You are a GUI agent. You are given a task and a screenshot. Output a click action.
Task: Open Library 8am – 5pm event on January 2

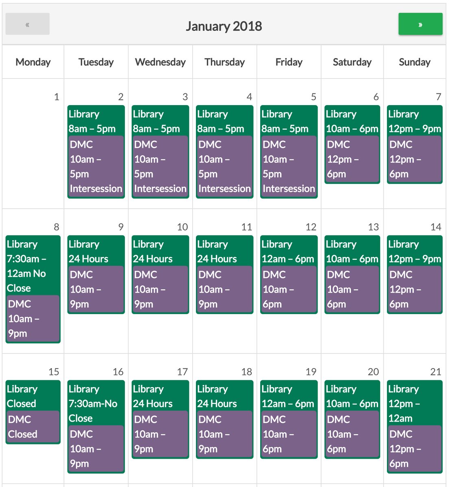96,121
